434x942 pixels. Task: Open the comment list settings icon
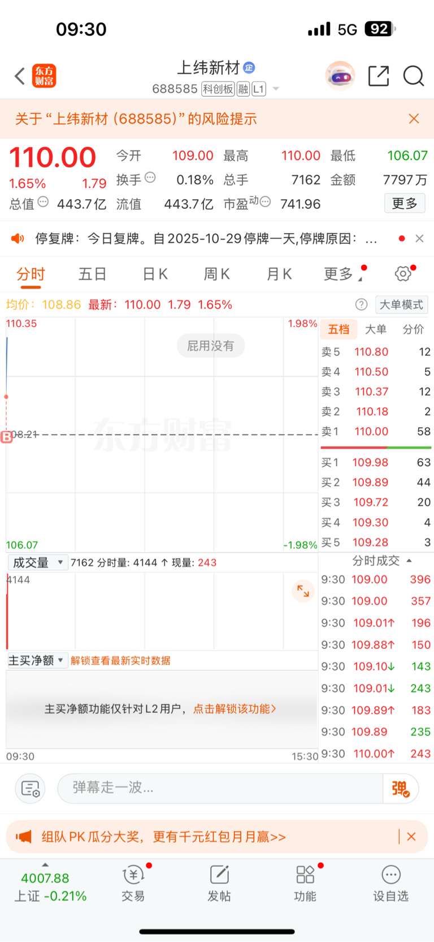pos(30,788)
